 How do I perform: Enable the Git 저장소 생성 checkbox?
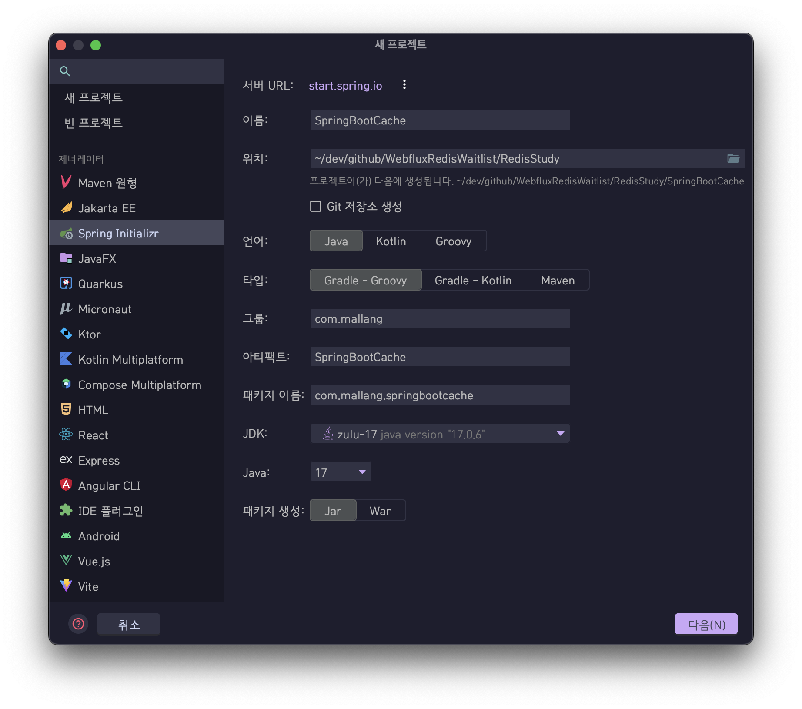pyautogui.click(x=316, y=206)
